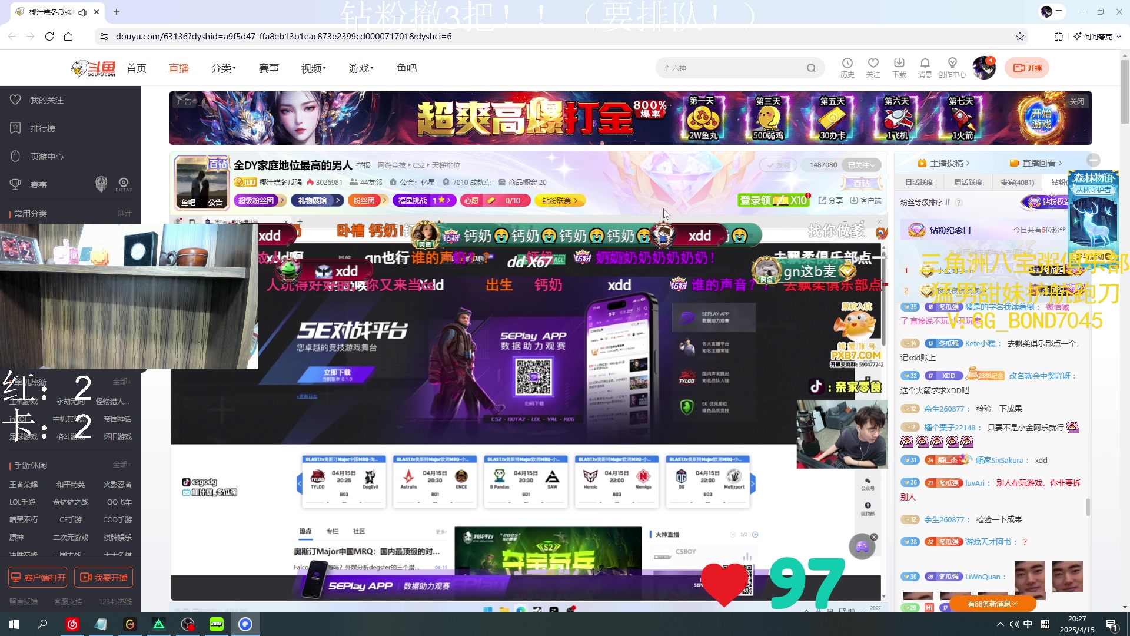Open the 关注 heart icon in header
This screenshot has height=636, width=1130.
(x=873, y=67)
